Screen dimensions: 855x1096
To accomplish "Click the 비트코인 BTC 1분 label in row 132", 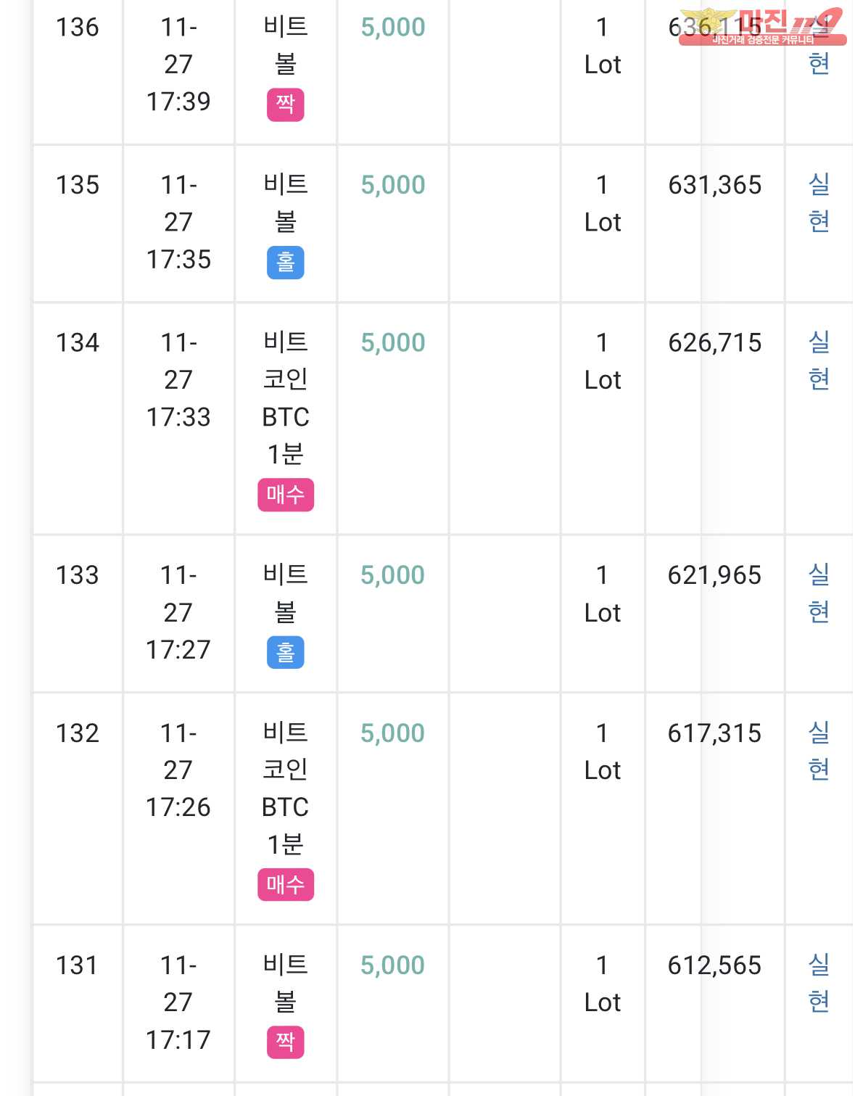I will click(x=286, y=788).
